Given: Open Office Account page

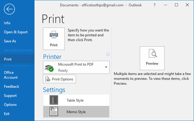Looking at the screenshot, I should (11, 75).
